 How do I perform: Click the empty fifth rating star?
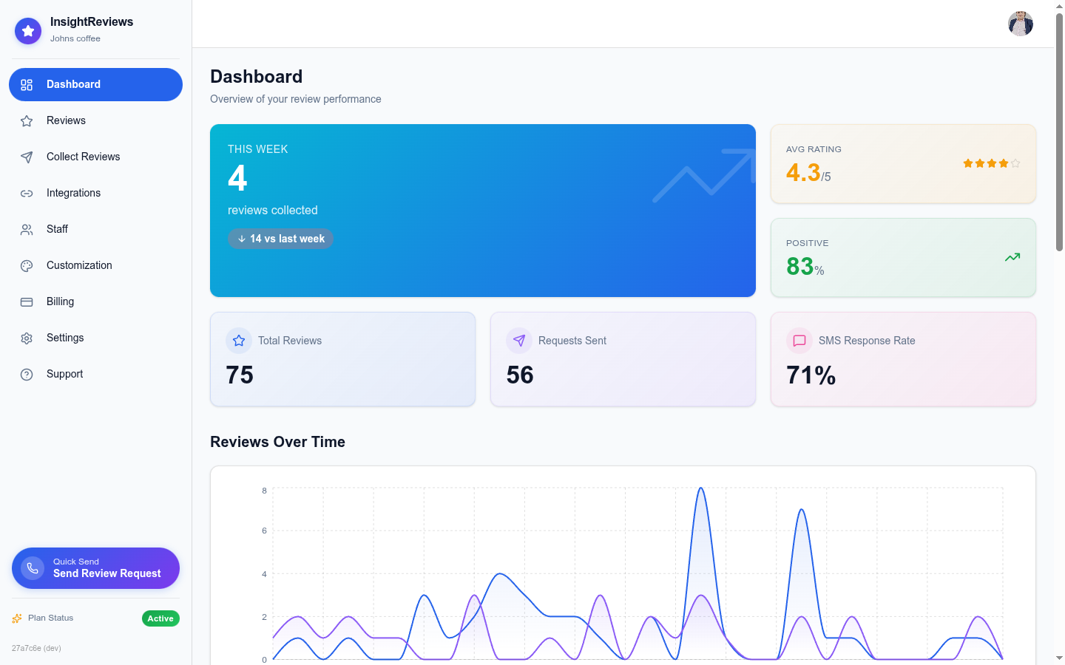[1015, 163]
